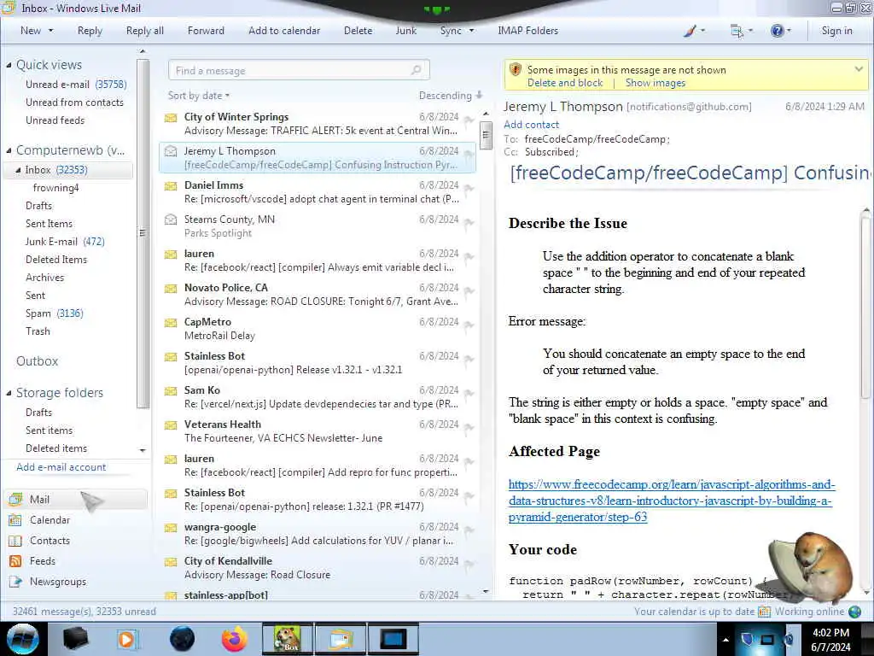Flag the CapMetro message
874x656 pixels.
coord(469,325)
